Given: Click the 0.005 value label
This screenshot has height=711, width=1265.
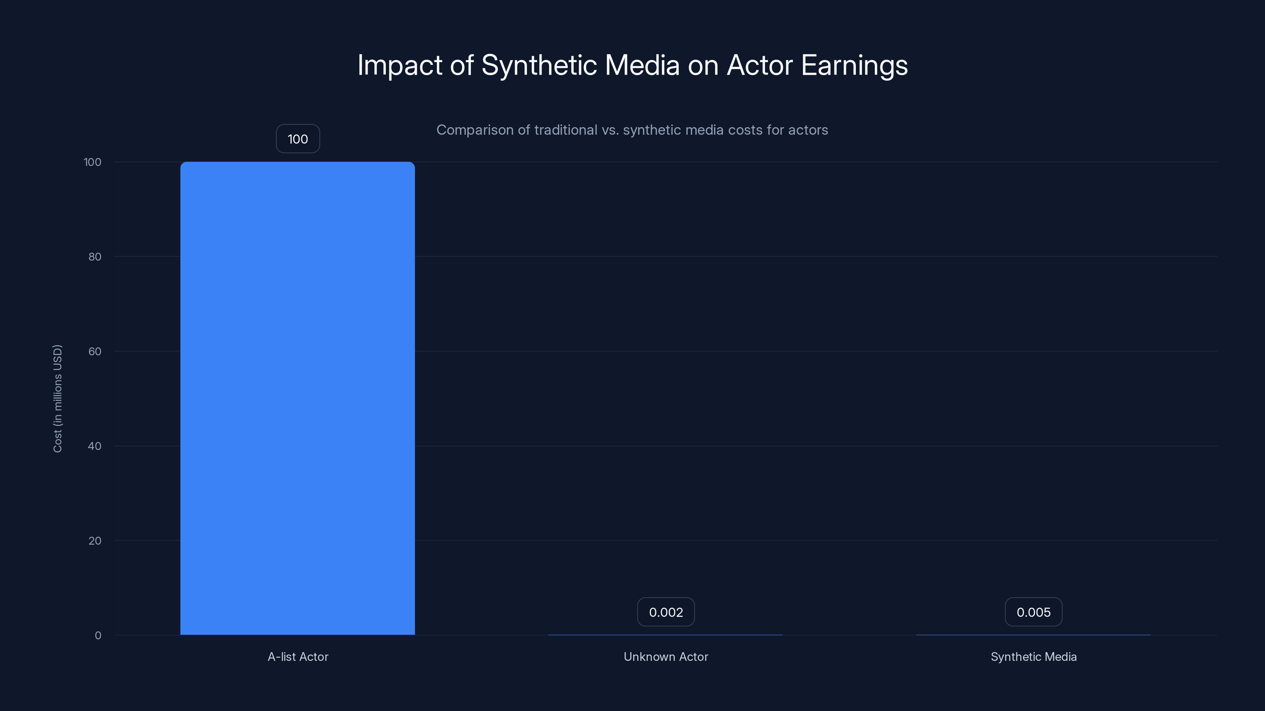Looking at the screenshot, I should coord(1033,611).
